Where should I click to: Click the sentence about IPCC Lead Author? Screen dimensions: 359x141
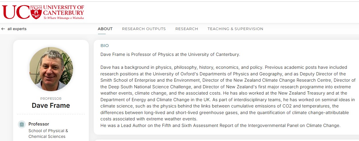tap(220, 126)
